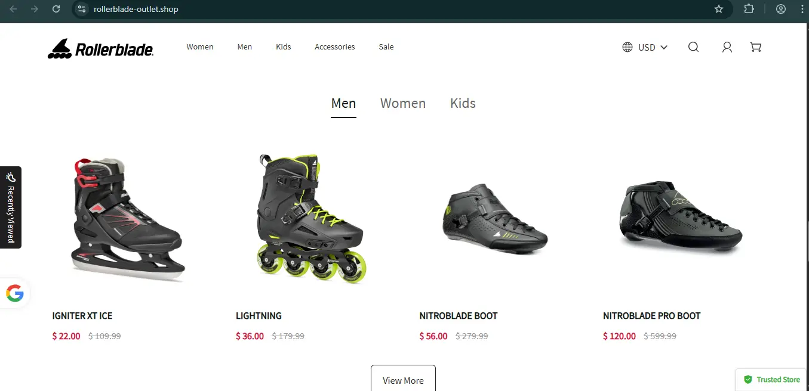Screen dimensions: 809x391
Task: Click the View More button
Action: pyautogui.click(x=403, y=378)
